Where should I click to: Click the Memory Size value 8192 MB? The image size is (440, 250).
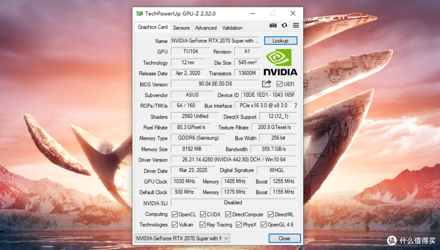click(191, 148)
